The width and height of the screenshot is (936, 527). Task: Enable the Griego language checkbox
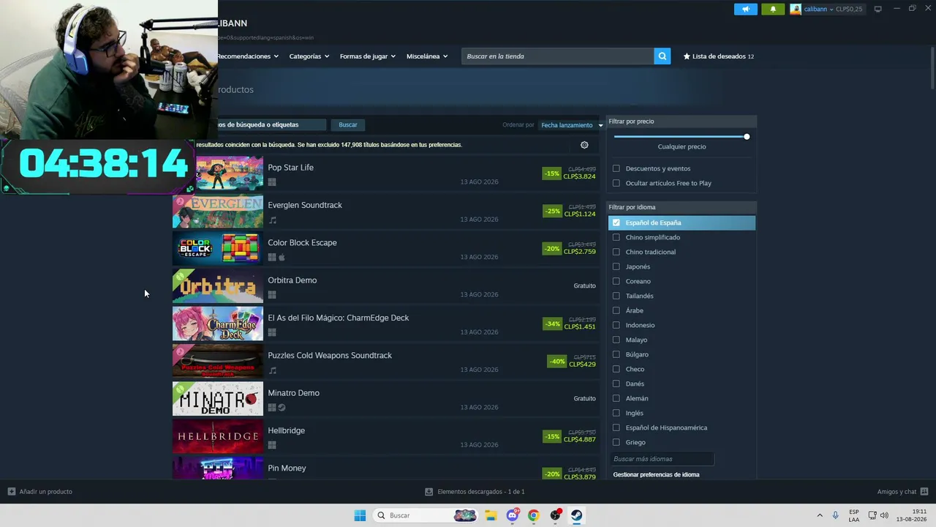616,442
